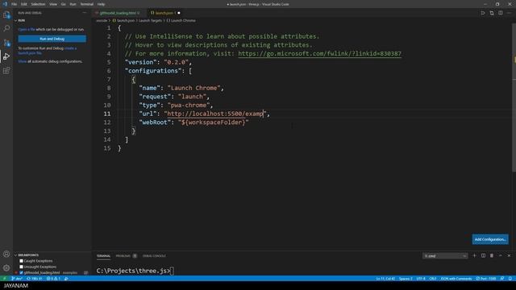Click the Run play icon in editor toolbar
516x290 pixels.
point(483,13)
